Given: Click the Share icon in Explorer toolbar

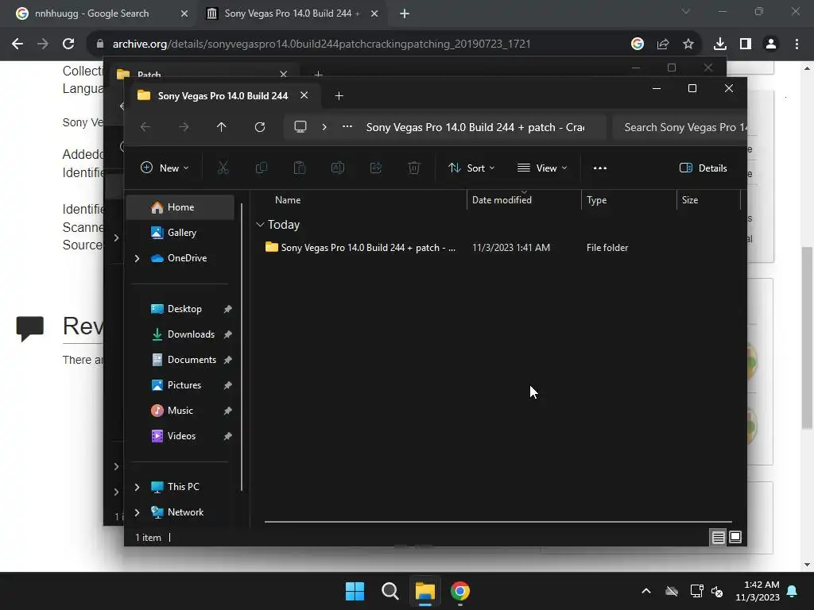Looking at the screenshot, I should click(376, 168).
